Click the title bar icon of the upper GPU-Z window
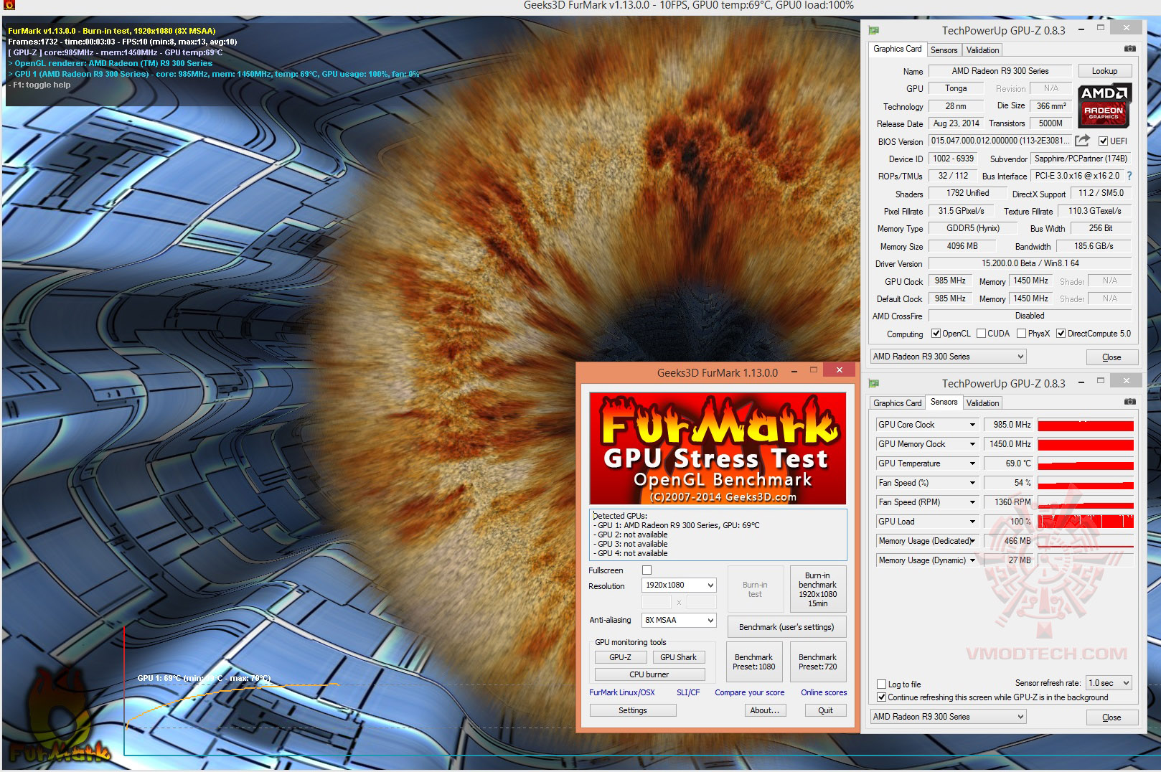Image resolution: width=1161 pixels, height=772 pixels. (874, 30)
